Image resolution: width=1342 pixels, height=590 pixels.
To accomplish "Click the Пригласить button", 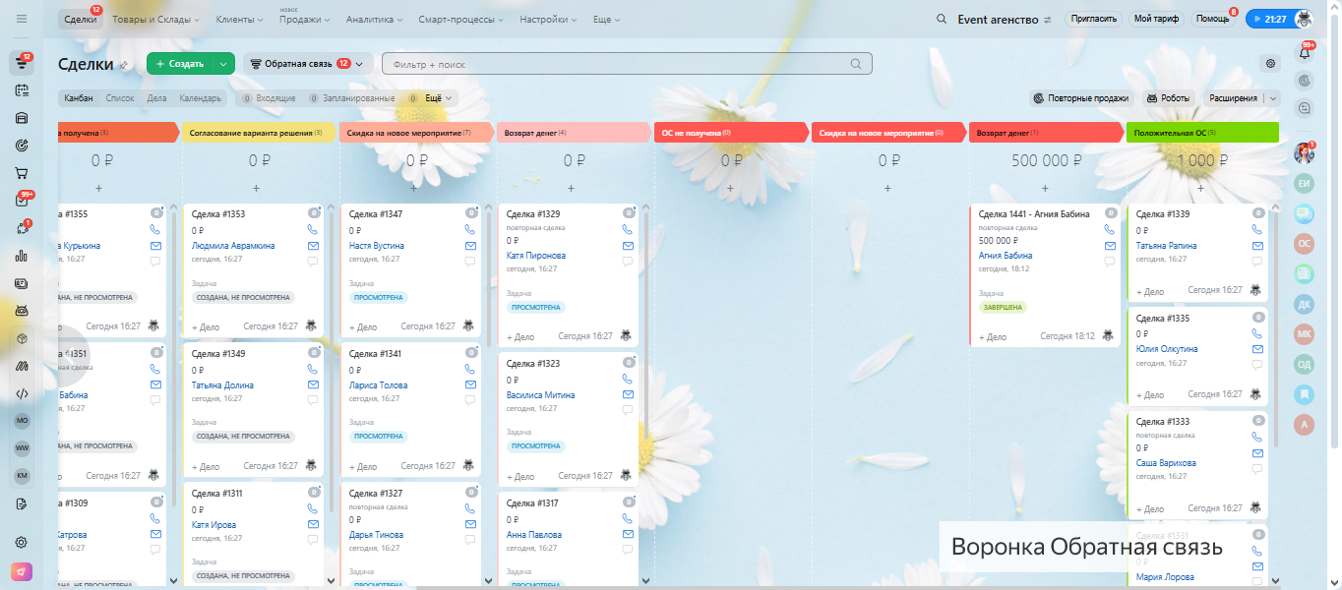I will pos(1093,19).
